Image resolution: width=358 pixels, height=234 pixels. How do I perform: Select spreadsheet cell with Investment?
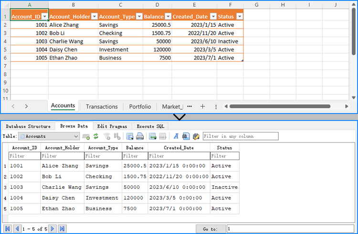pyautogui.click(x=121, y=50)
